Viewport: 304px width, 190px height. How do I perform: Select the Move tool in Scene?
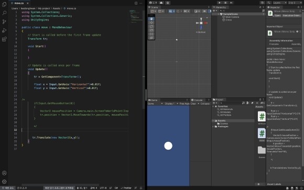pyautogui.click(x=151, y=23)
